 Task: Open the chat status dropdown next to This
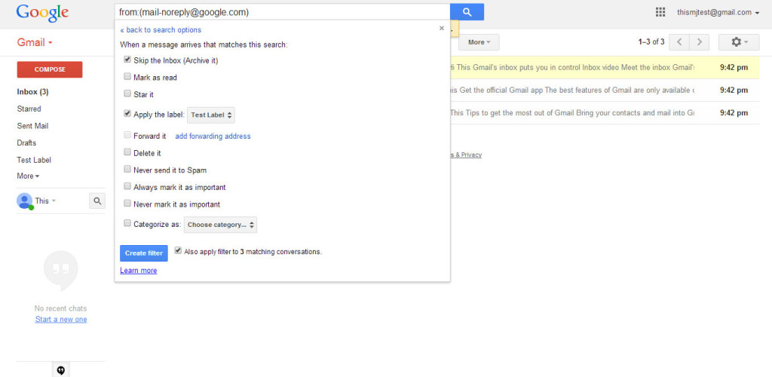click(x=54, y=201)
